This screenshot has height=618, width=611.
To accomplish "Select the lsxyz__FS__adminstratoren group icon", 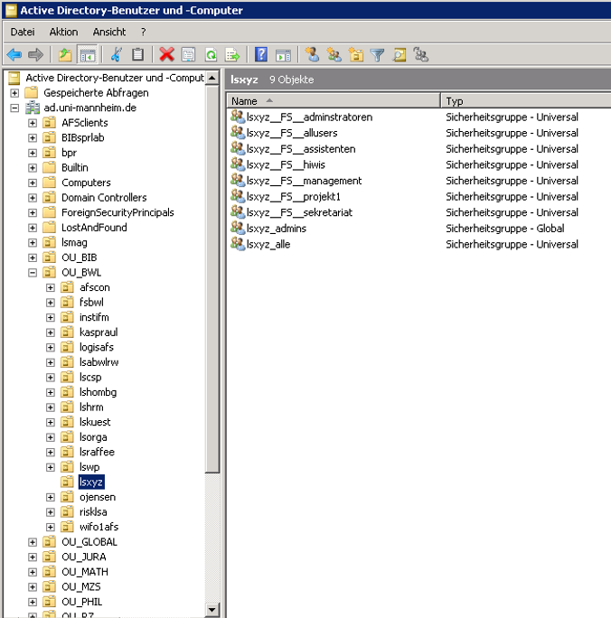I will [238, 117].
